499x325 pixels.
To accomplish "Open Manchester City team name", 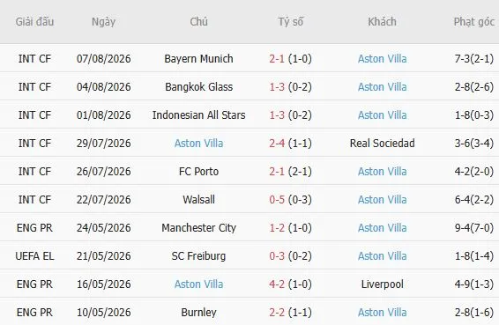I will [198, 228].
